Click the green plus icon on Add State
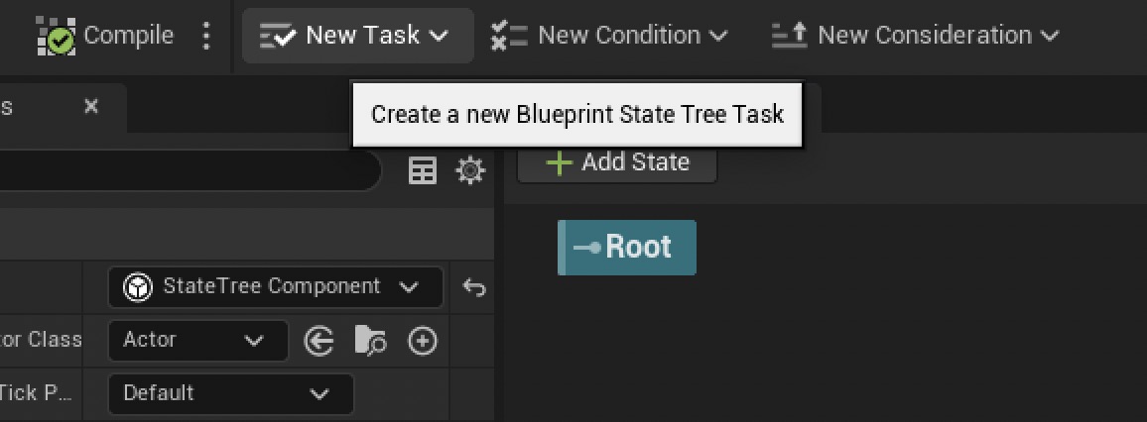Screen dimensions: 1147x422 tap(560, 162)
